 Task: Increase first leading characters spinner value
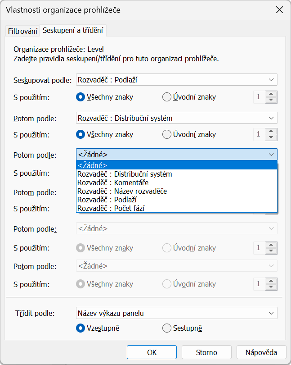tap(271, 94)
